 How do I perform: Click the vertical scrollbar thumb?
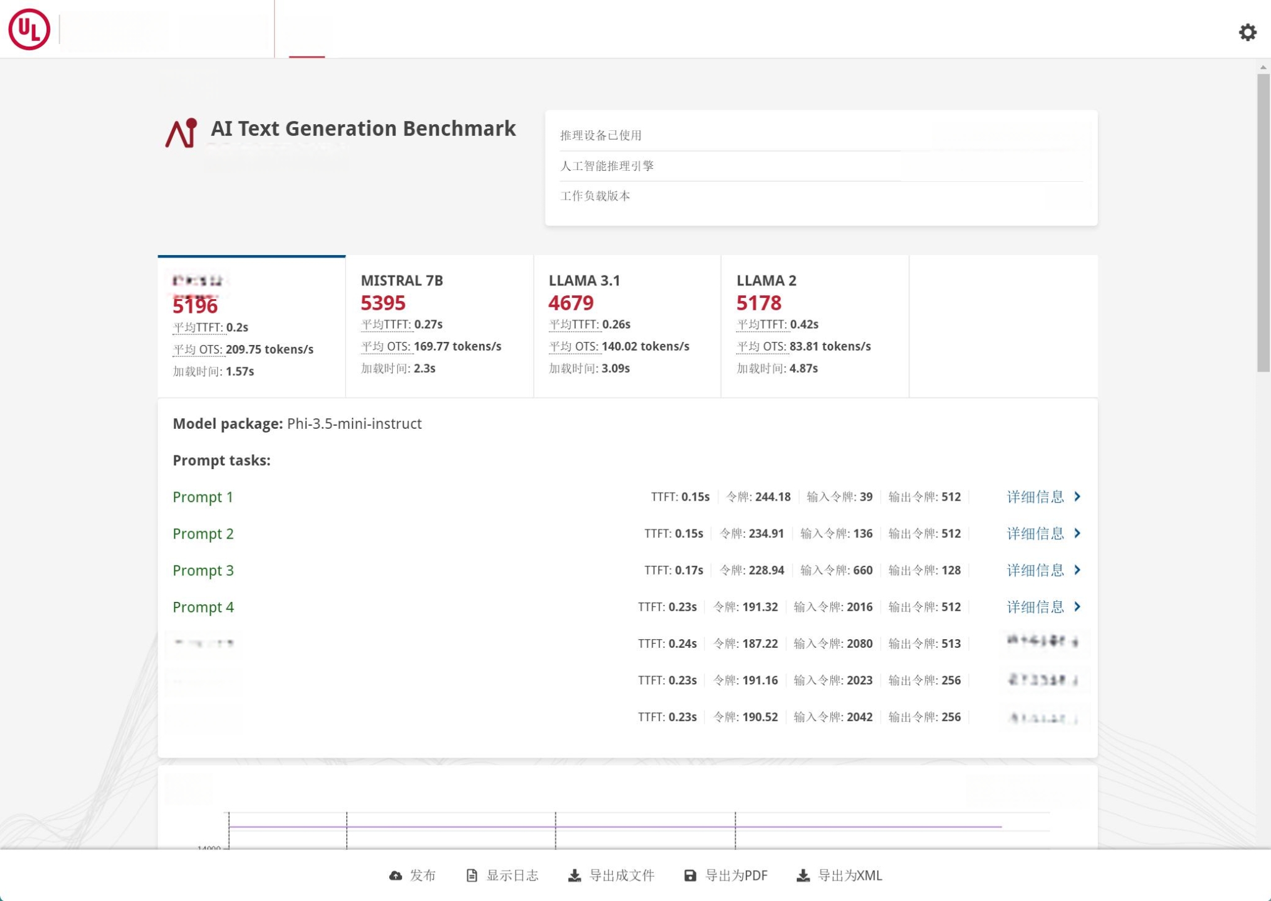click(1263, 223)
